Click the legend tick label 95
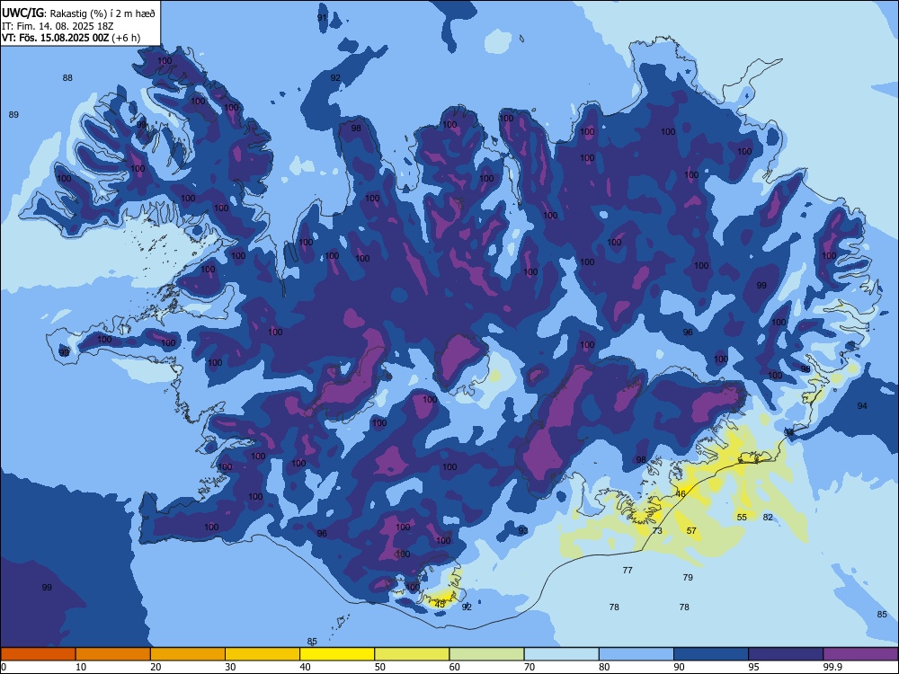Screen dimensions: 899x674 point(754,667)
